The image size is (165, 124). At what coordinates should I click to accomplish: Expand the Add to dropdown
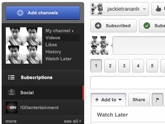coord(109,100)
